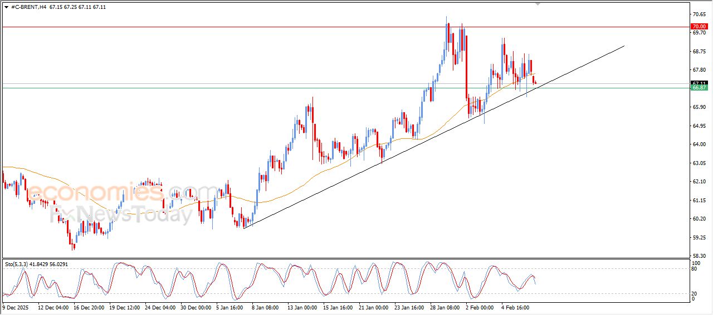Image resolution: width=713 pixels, height=315 pixels.
Task: Click the dropdown triangle before #C-BRENT,H4
Action: click(6, 7)
